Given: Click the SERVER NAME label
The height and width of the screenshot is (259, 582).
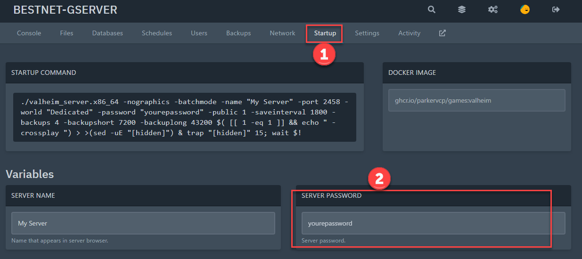Looking at the screenshot, I should pos(33,195).
